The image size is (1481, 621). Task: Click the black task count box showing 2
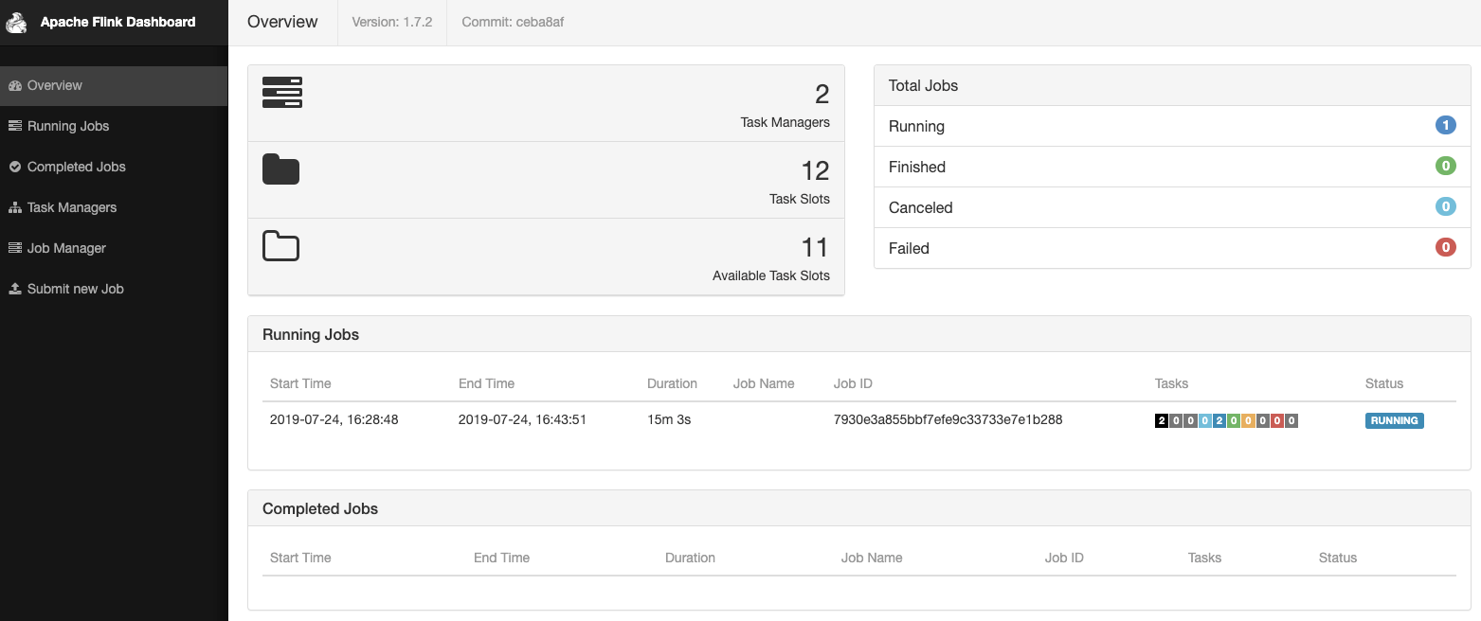click(x=1161, y=420)
